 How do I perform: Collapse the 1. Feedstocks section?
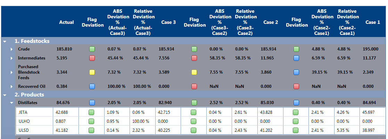(x=5, y=41)
